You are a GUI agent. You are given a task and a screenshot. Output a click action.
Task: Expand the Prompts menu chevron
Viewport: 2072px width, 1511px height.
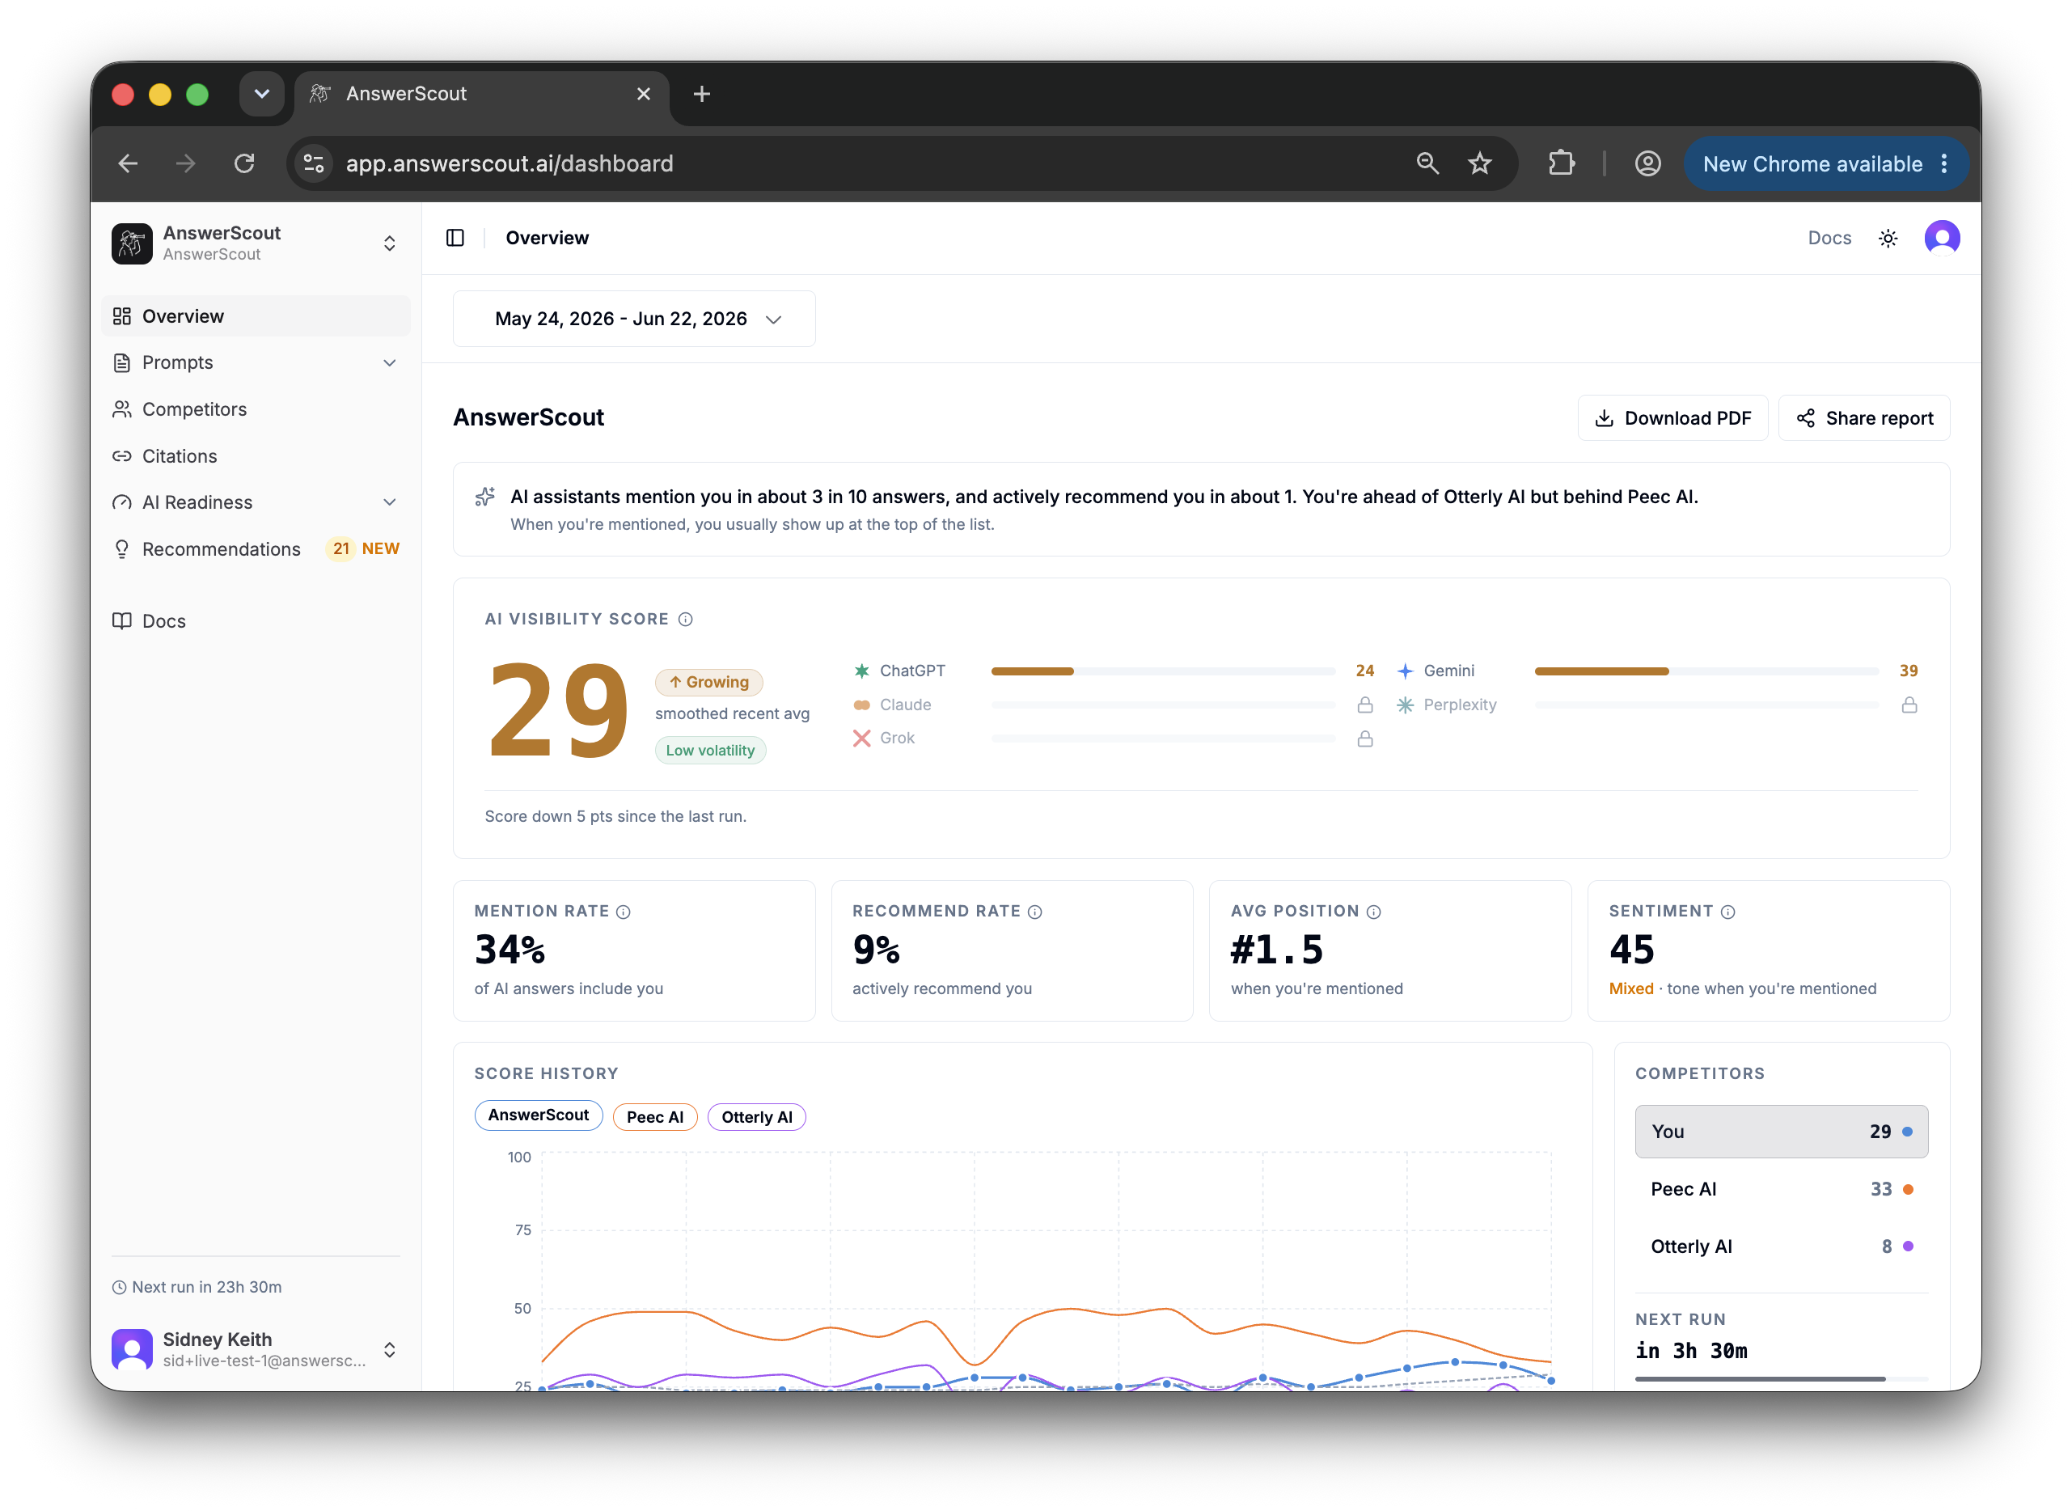coord(390,363)
